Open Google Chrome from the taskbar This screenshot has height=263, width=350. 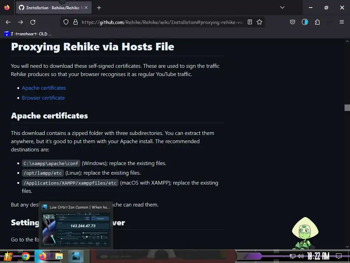tap(25, 256)
